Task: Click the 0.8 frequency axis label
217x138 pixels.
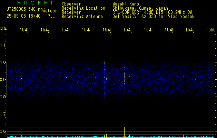Action: tap(3, 97)
